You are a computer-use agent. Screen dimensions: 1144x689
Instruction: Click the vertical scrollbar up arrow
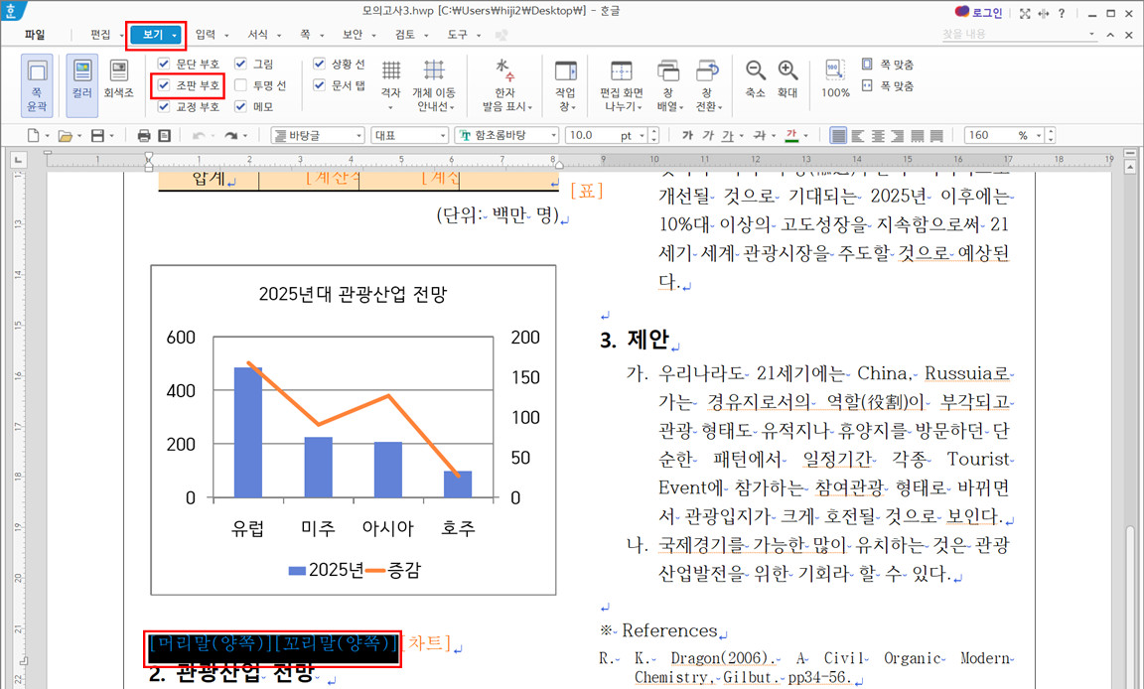click(1130, 167)
